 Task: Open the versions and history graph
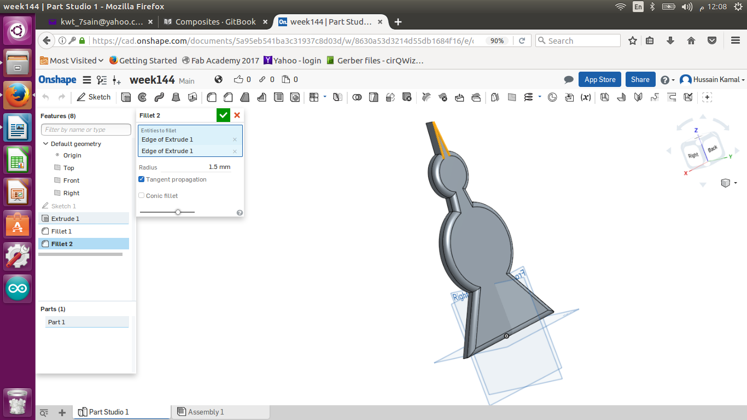point(102,80)
